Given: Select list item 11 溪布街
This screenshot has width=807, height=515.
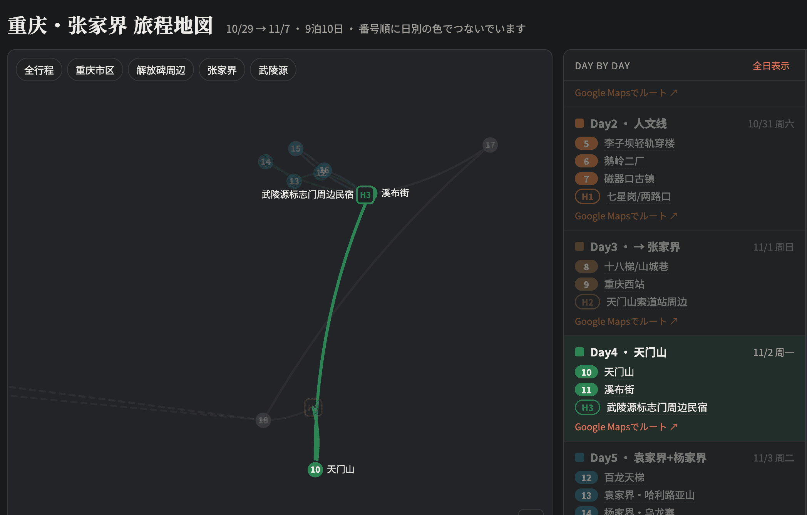Looking at the screenshot, I should 684,390.
